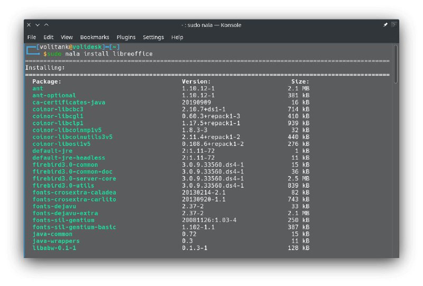
Task: Click the 'coinor-libcbc3' package name
Action: (x=58, y=109)
